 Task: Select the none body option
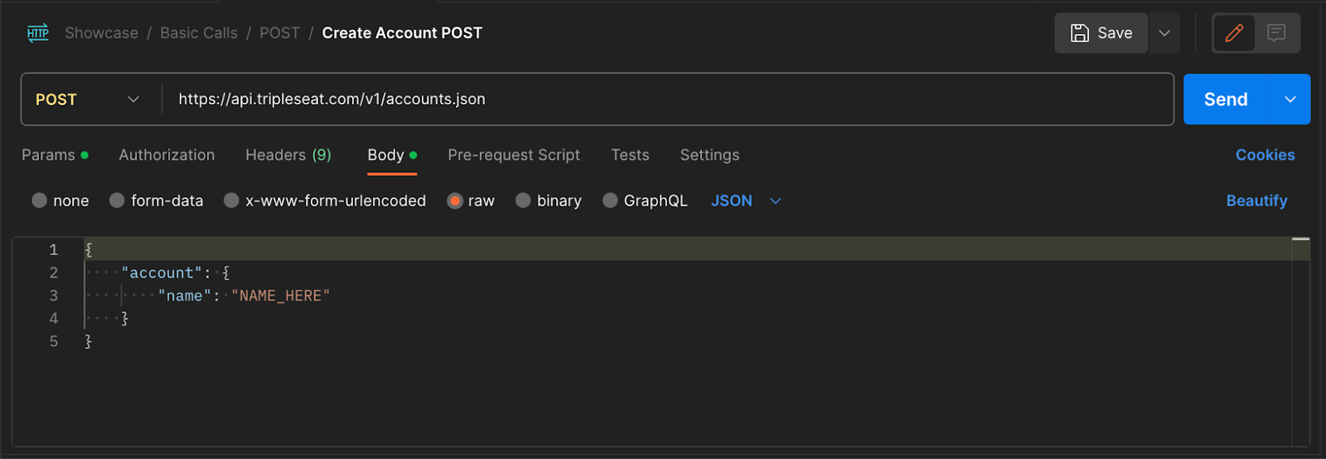[39, 201]
